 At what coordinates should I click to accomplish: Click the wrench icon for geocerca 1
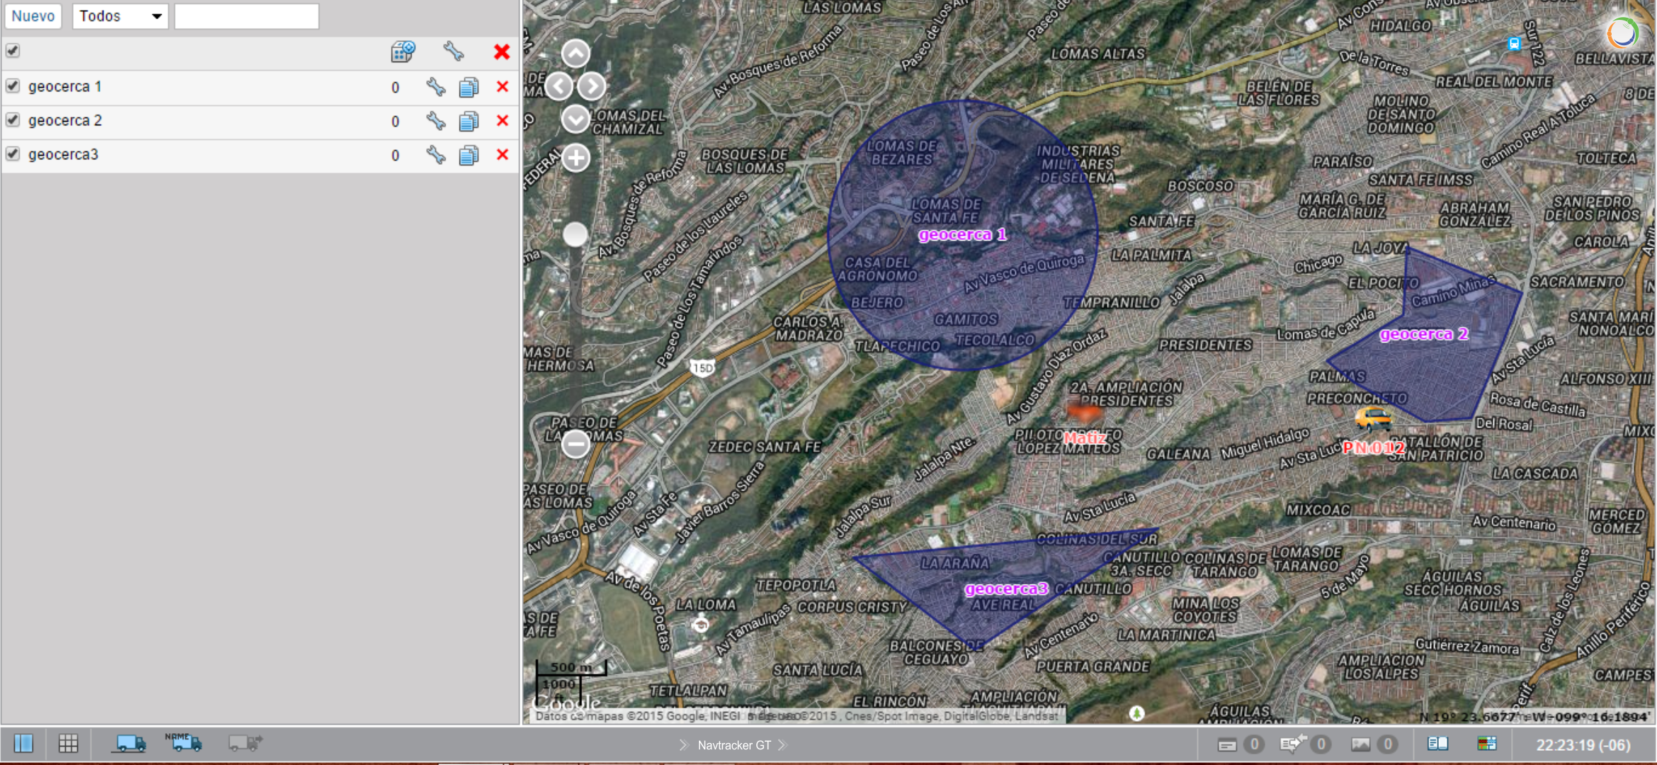point(435,87)
